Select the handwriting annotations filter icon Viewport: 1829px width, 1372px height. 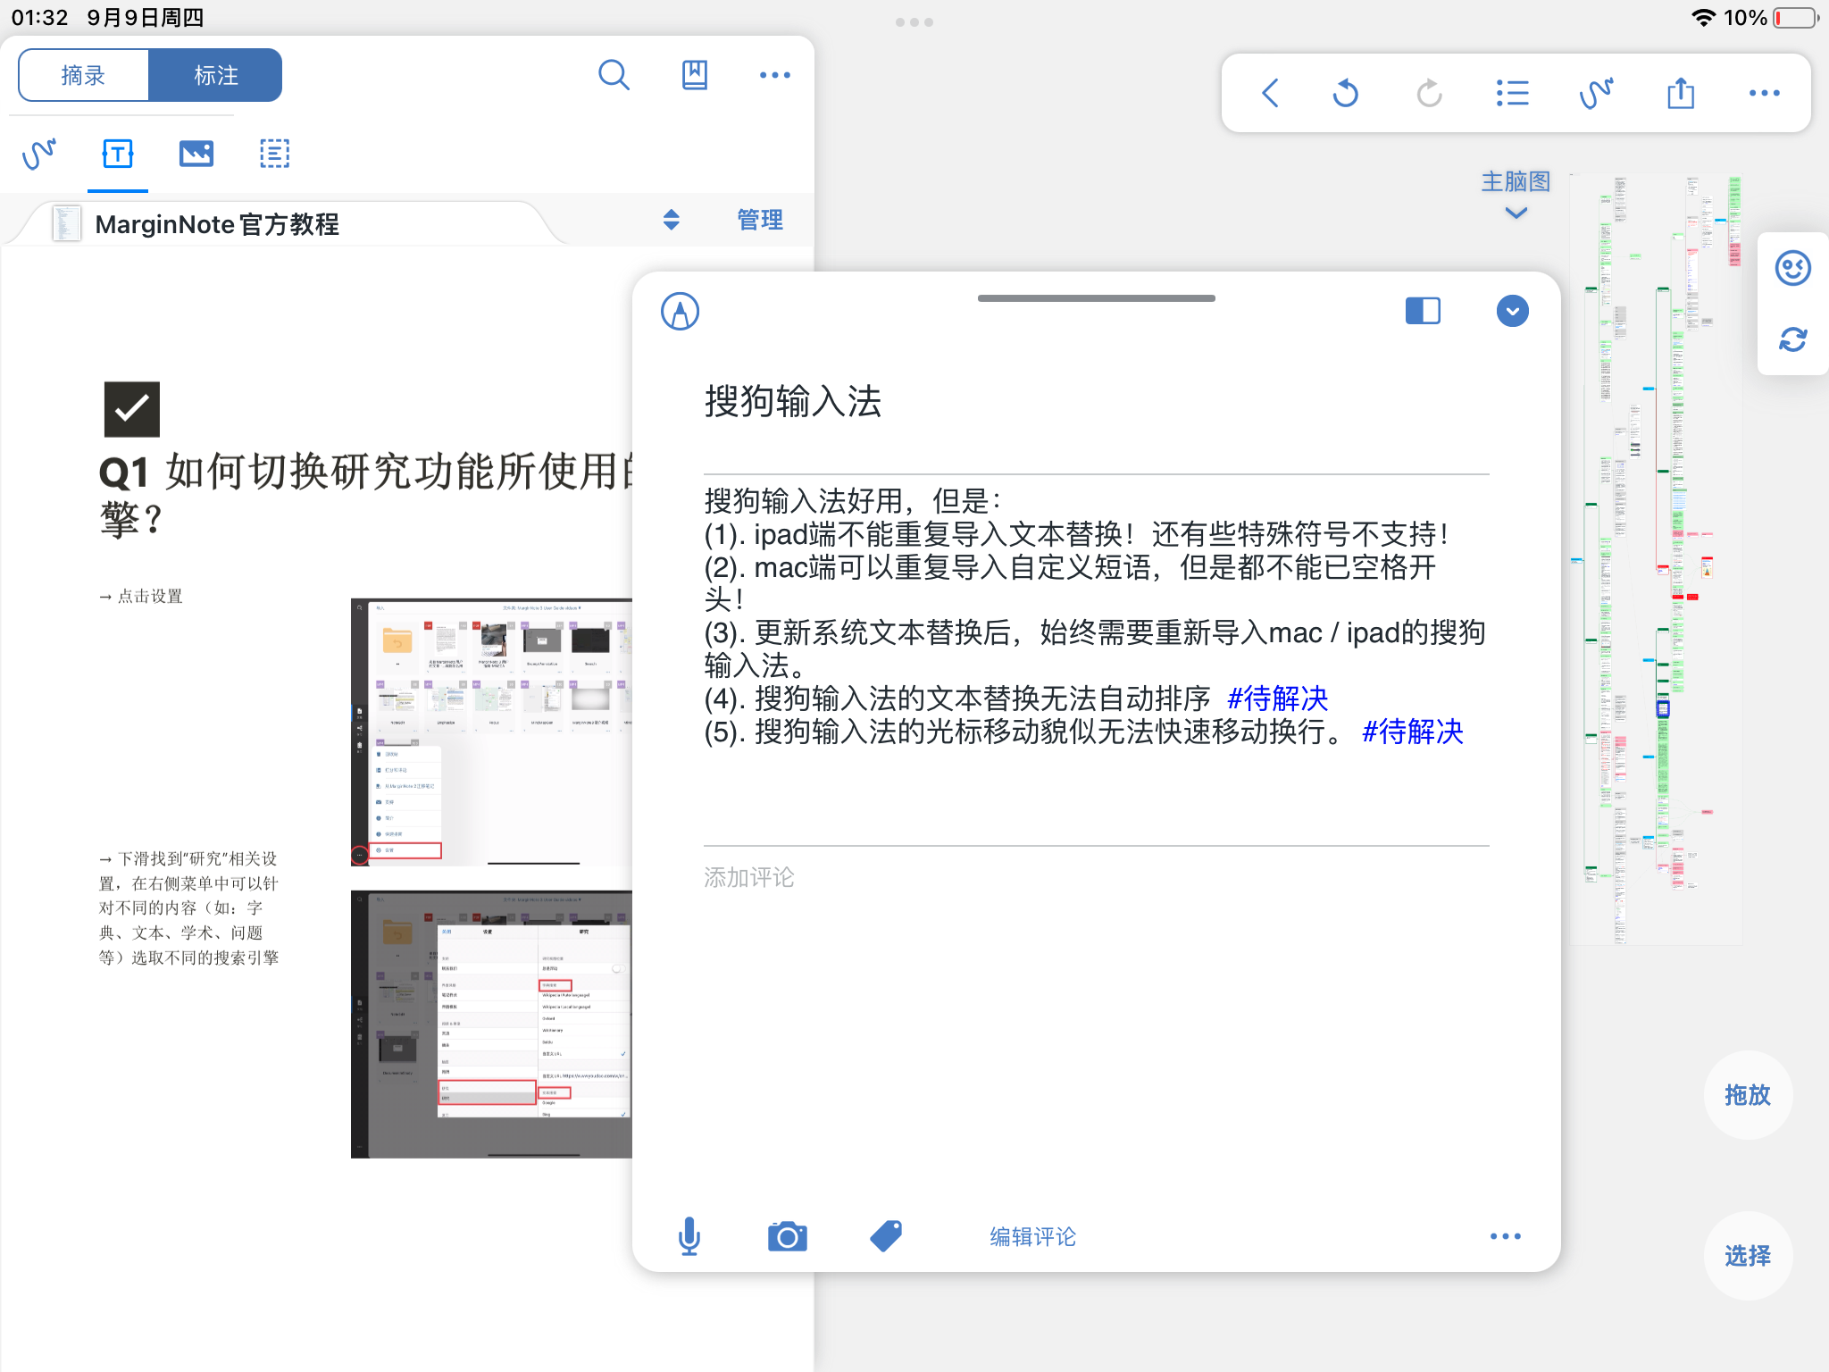point(39,154)
